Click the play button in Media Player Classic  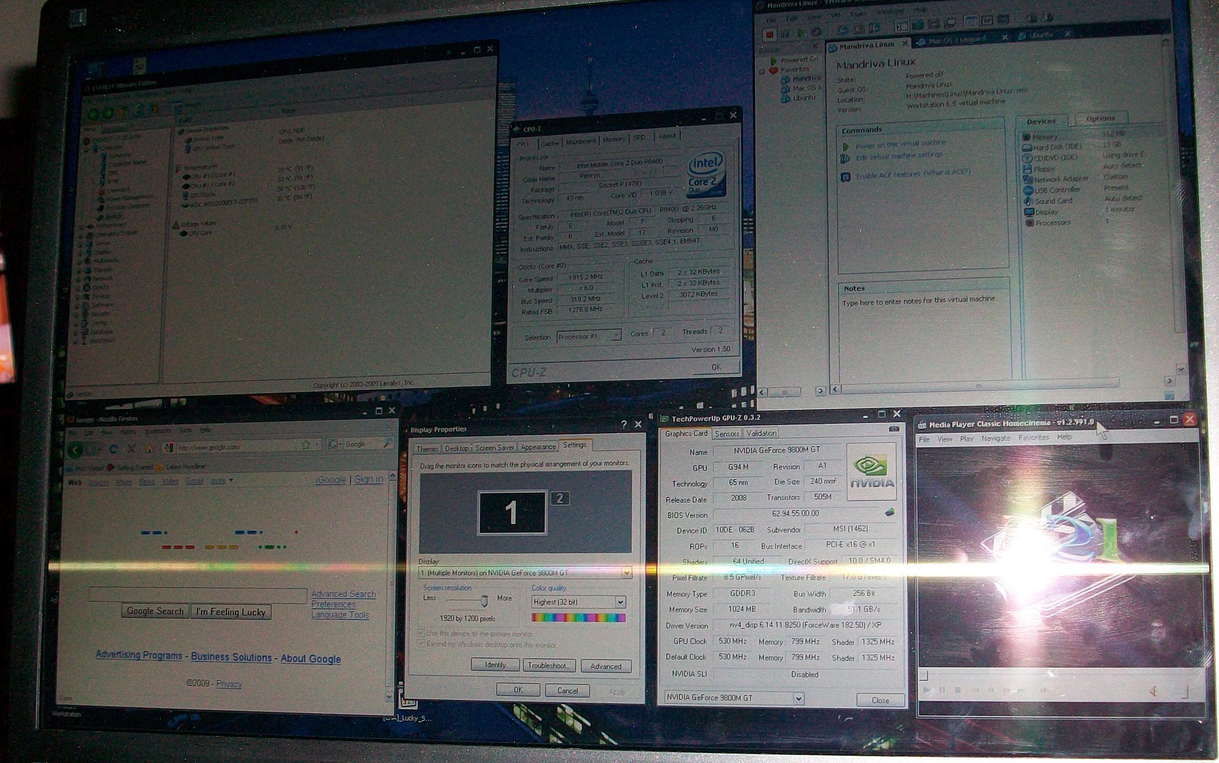(x=926, y=690)
